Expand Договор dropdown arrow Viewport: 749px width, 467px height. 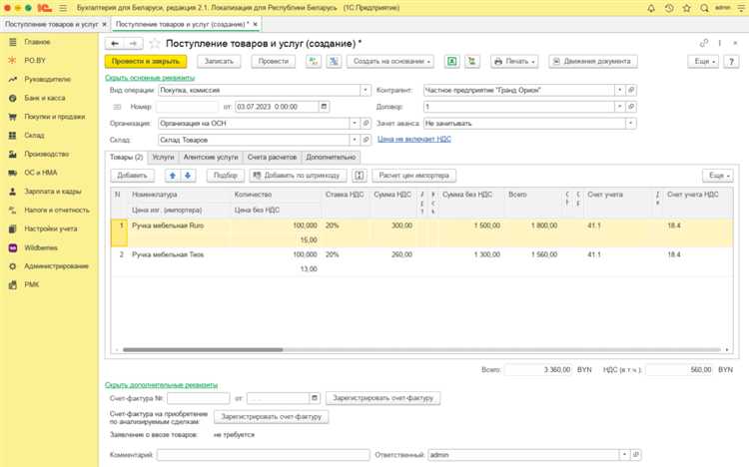[619, 107]
